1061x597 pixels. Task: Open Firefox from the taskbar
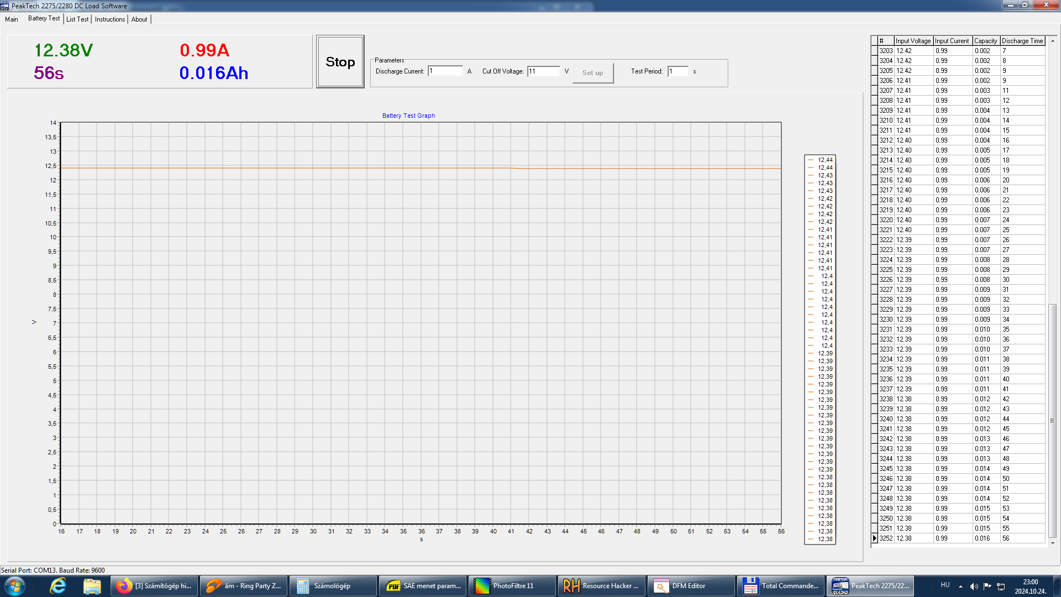click(152, 586)
